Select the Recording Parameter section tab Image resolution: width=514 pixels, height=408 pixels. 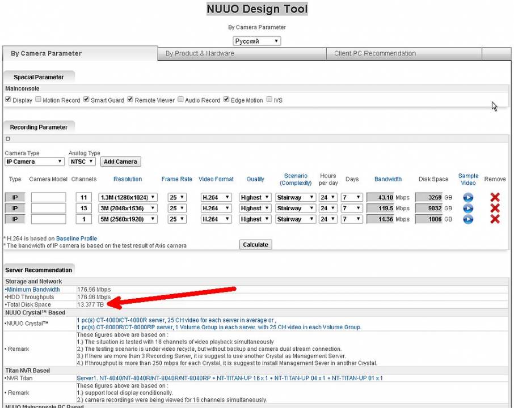point(39,127)
